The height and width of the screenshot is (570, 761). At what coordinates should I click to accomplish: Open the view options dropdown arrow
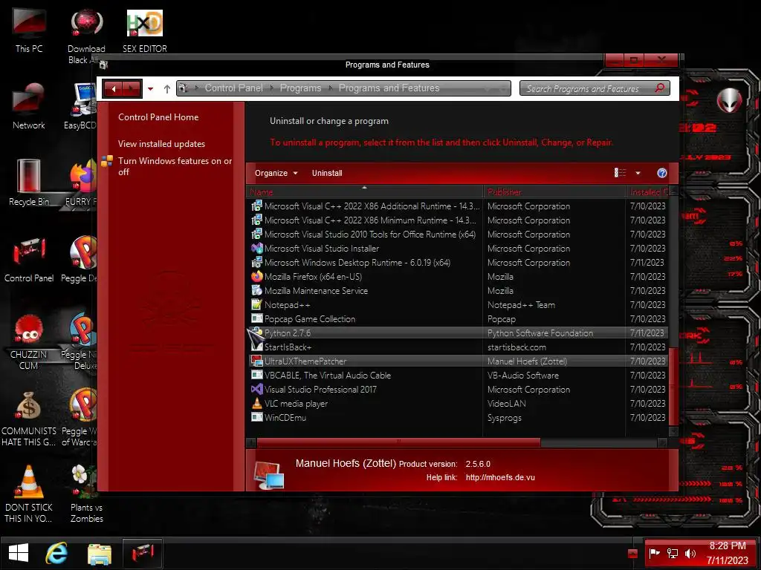coord(638,173)
